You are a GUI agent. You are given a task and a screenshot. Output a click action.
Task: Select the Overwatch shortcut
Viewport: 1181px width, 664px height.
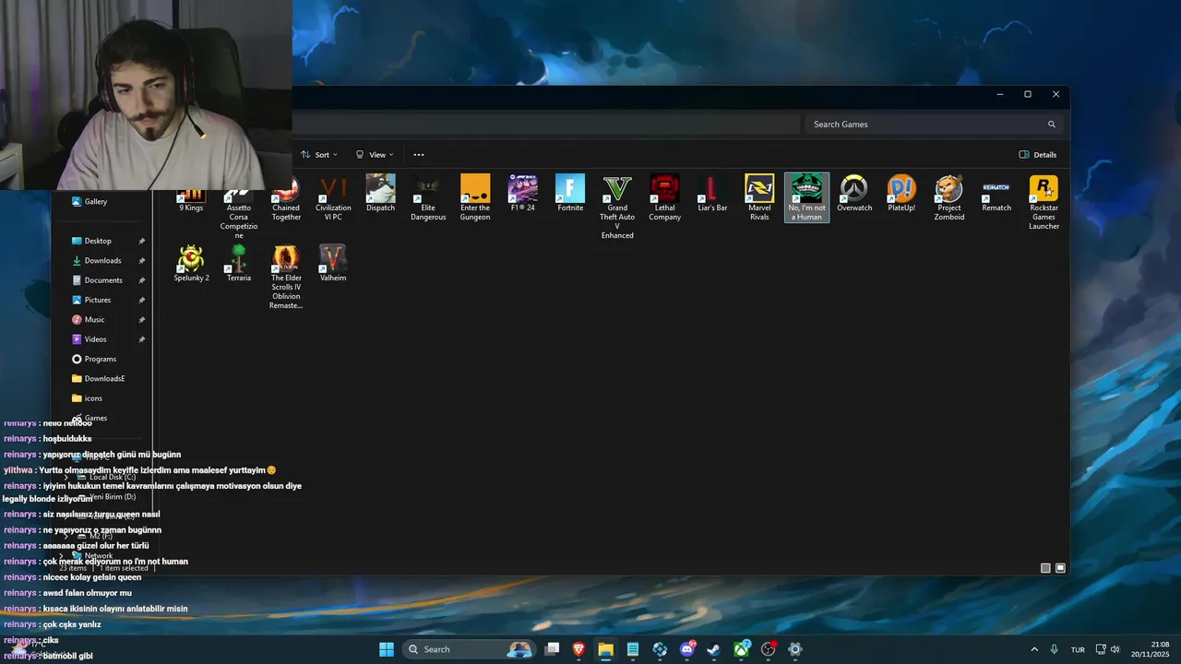point(854,195)
